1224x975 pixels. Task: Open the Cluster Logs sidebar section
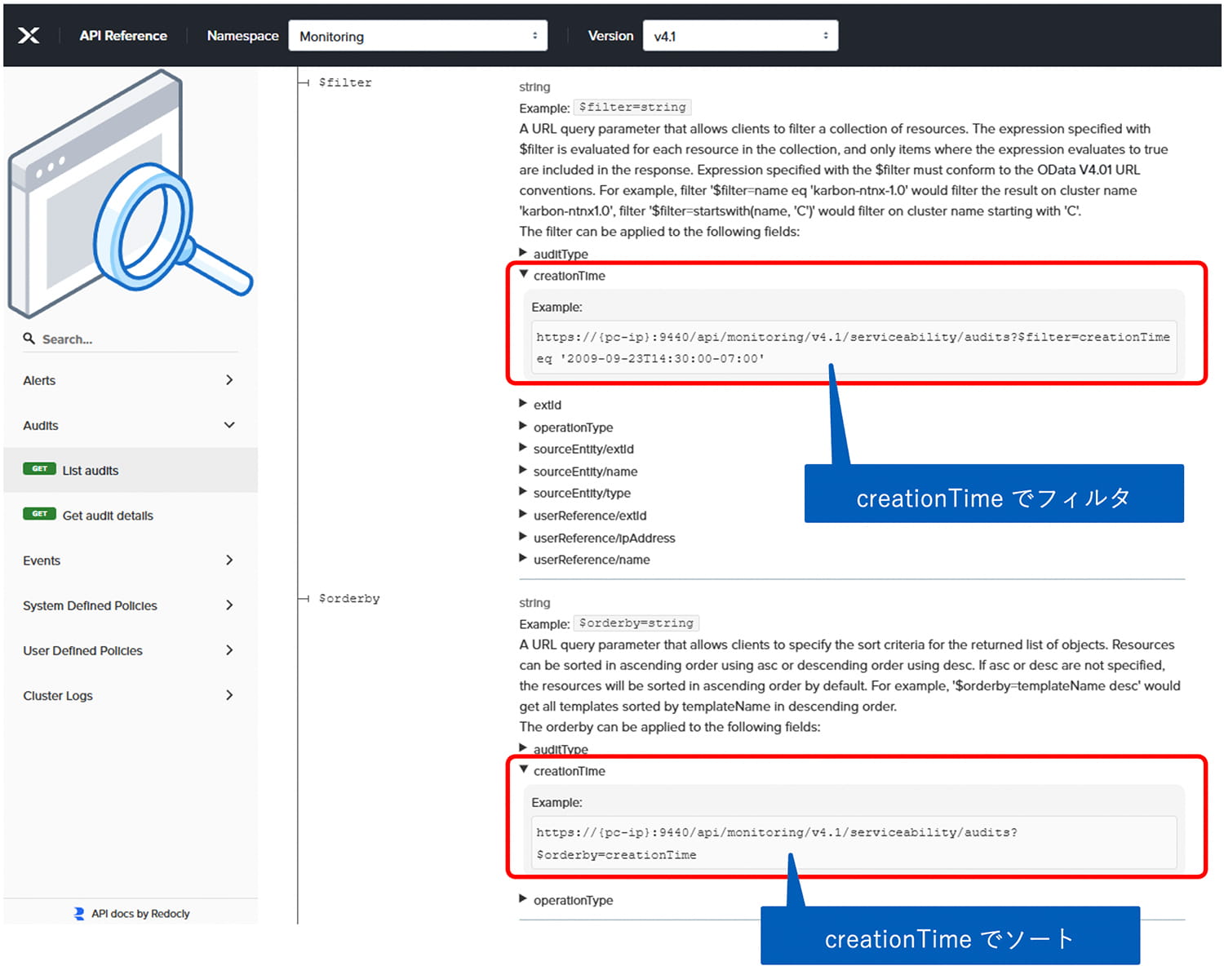57,695
